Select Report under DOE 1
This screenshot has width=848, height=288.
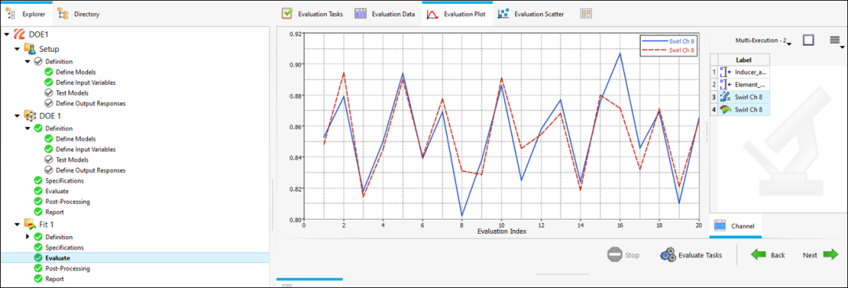55,212
